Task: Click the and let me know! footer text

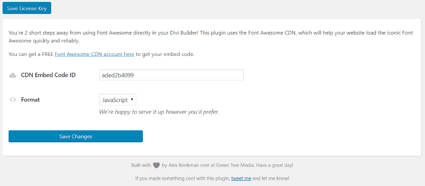Action: [271, 179]
